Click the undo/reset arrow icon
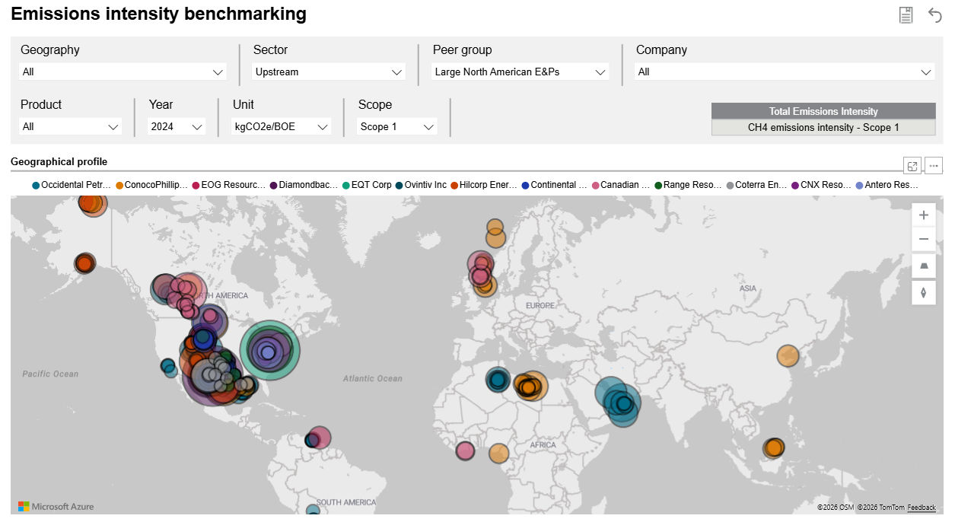 pos(934,14)
